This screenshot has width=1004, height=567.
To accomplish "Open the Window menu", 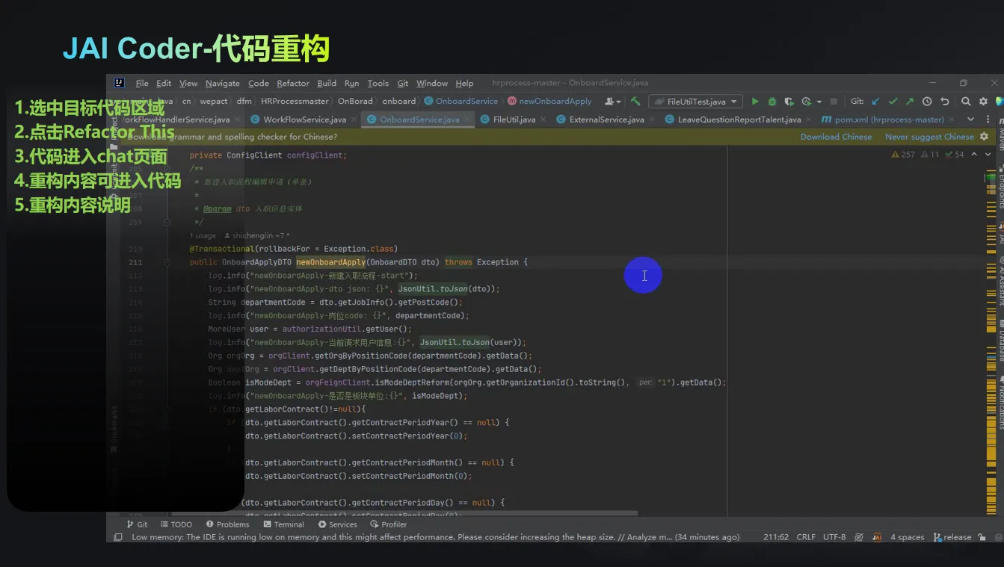I will coord(432,83).
